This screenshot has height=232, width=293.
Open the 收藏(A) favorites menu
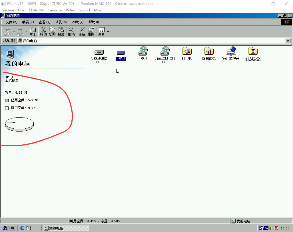pyautogui.click(x=78, y=22)
